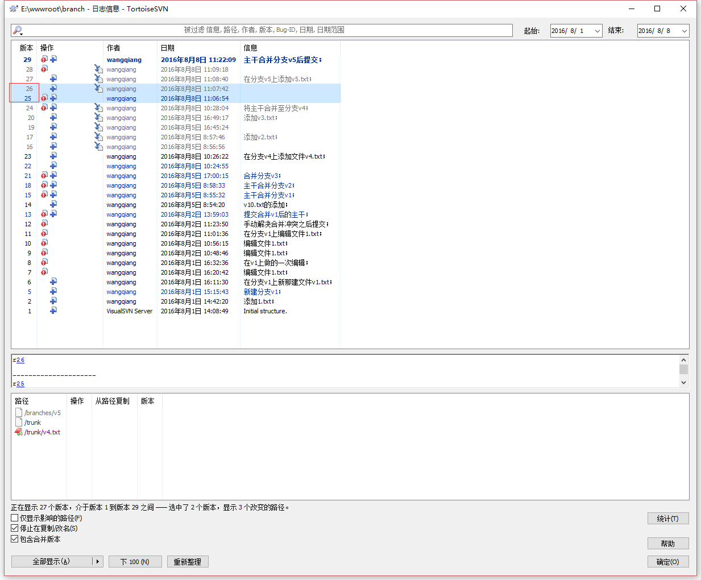Click the filter search magnifier icon
Screen dimensions: 701x580
coord(18,30)
